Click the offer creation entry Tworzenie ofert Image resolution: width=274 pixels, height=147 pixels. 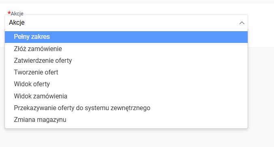[126, 72]
